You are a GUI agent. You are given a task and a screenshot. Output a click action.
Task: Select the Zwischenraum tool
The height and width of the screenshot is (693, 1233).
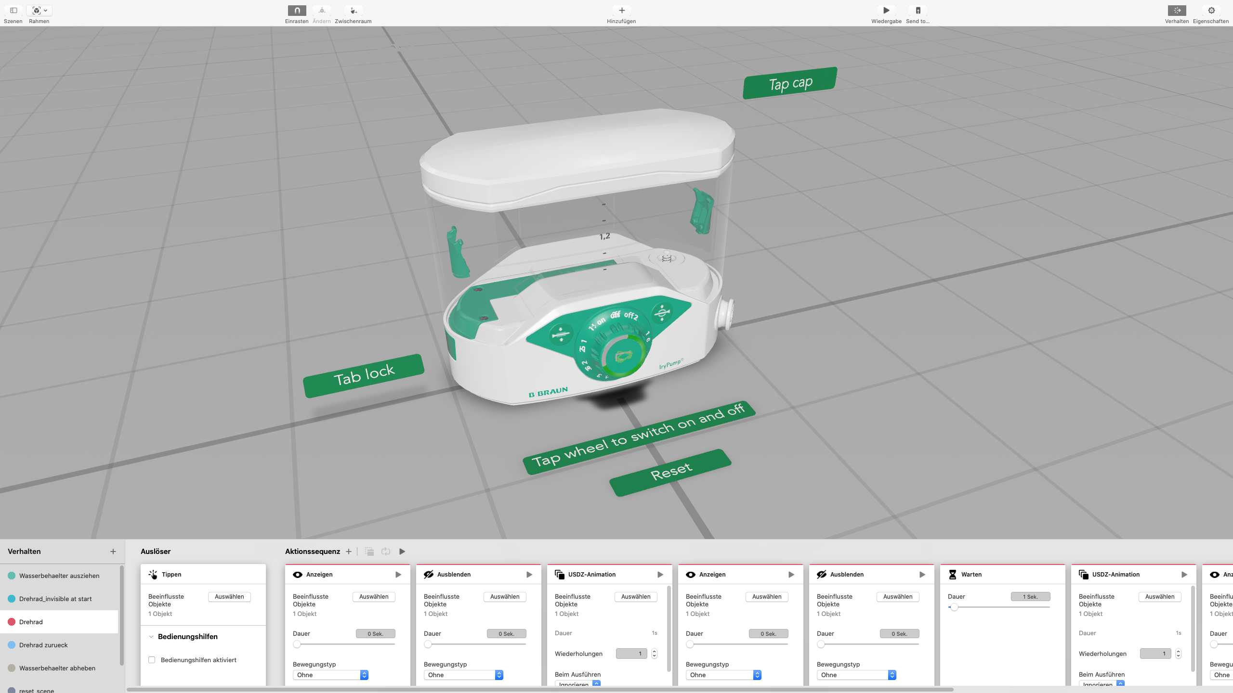click(353, 11)
